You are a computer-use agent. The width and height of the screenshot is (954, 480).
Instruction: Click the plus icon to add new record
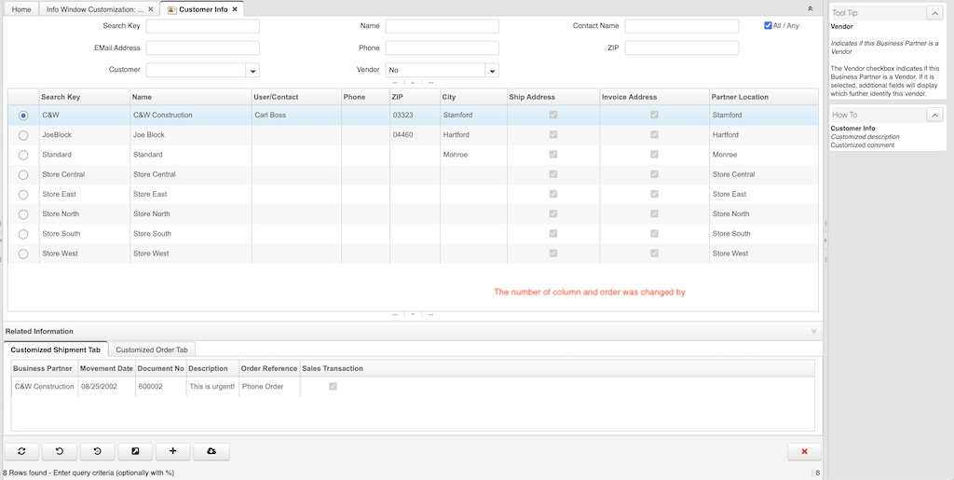click(x=172, y=451)
